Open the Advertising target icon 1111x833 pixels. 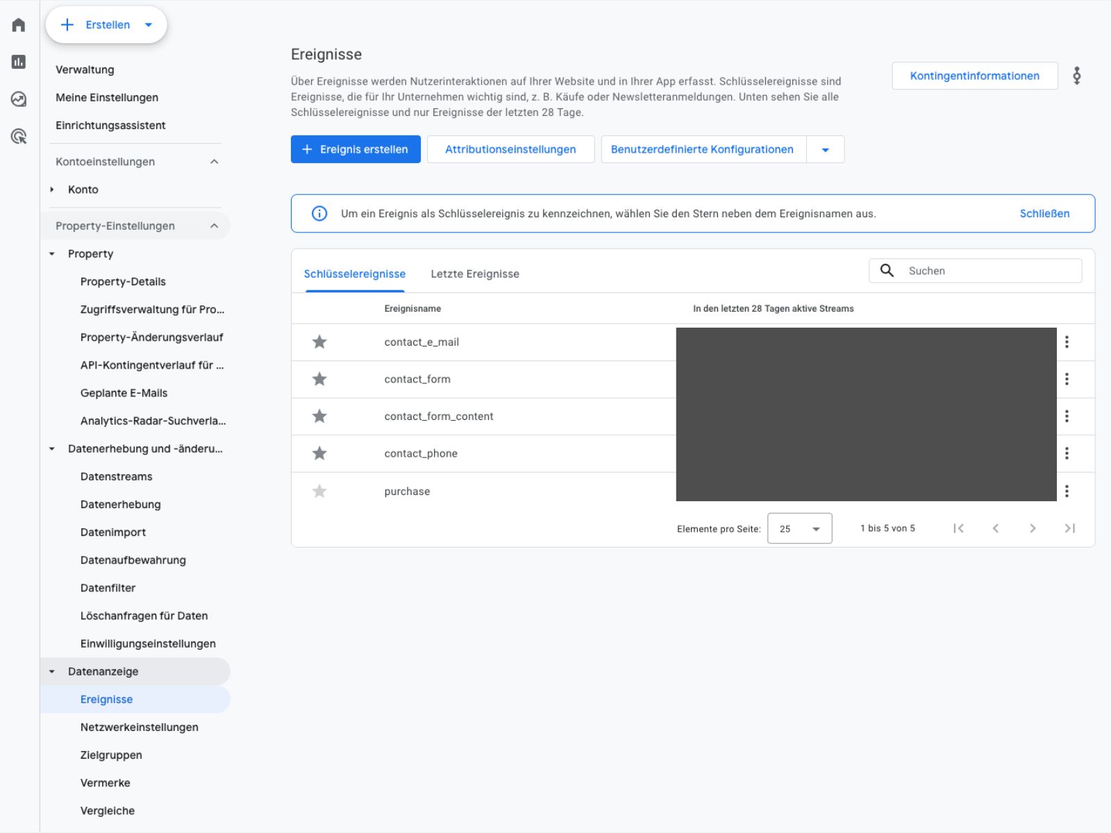pyautogui.click(x=19, y=136)
